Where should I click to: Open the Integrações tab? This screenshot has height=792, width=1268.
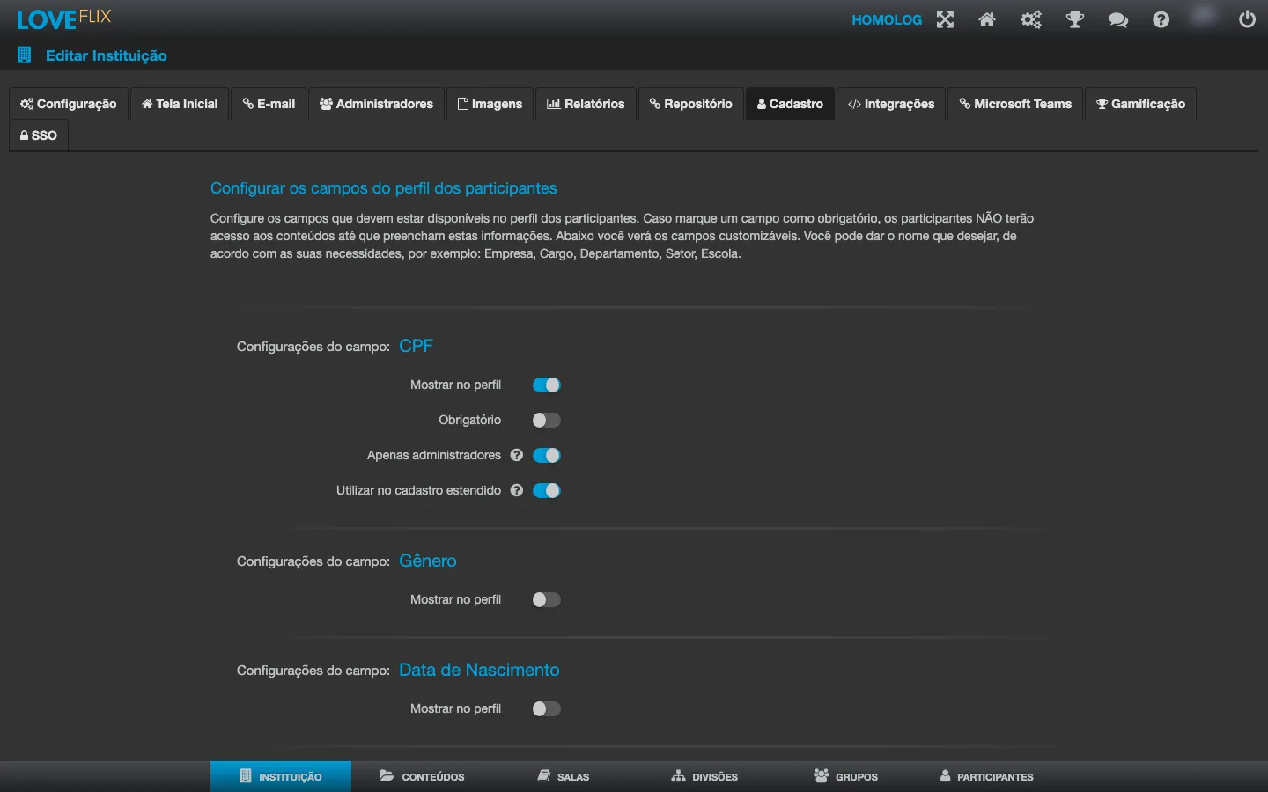click(x=891, y=104)
